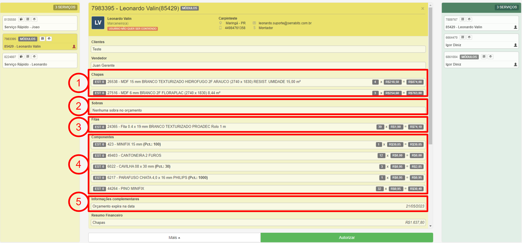Click the PINO MINIFIX component row
This screenshot has height=243, width=522.
(258, 189)
